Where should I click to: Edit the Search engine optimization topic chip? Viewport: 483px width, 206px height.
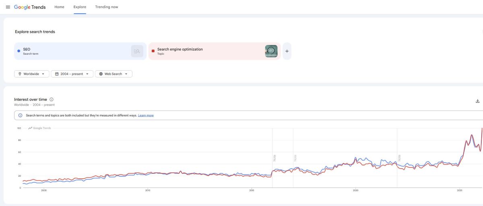pyautogui.click(x=215, y=51)
